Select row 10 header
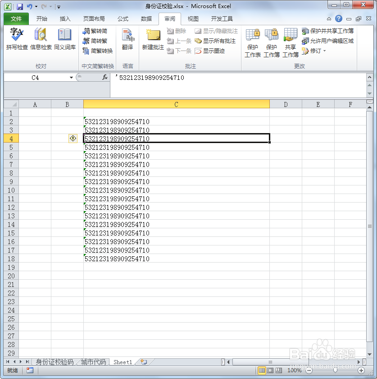Viewport: 377px width, 379px height. coord(11,190)
